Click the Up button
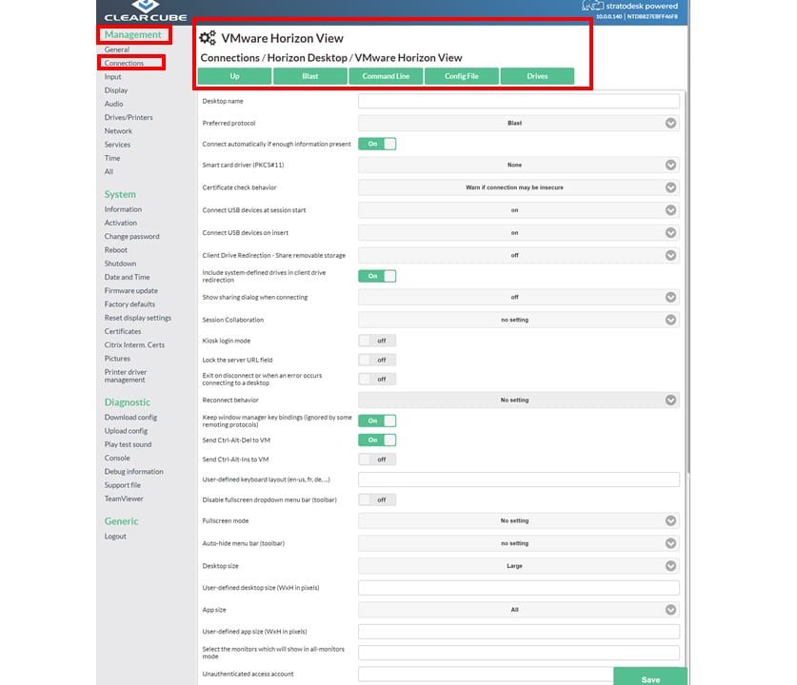Viewport: 797px width, 685px height. [x=234, y=76]
